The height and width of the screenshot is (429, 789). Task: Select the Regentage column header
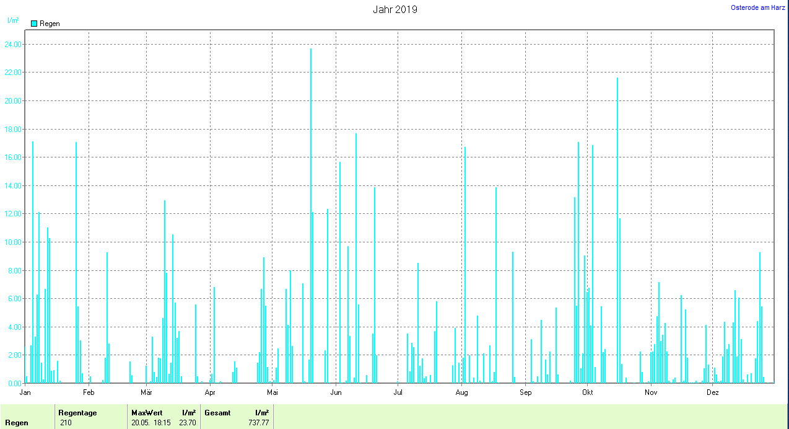coord(77,413)
